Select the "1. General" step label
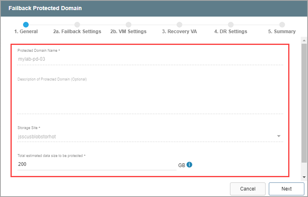The width and height of the screenshot is (308, 197). (x=26, y=32)
